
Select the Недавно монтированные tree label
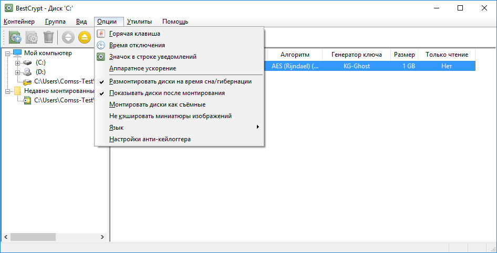point(59,91)
